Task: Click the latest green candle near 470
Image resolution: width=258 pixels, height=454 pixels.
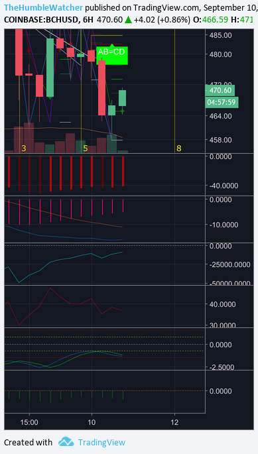Action: (x=122, y=98)
